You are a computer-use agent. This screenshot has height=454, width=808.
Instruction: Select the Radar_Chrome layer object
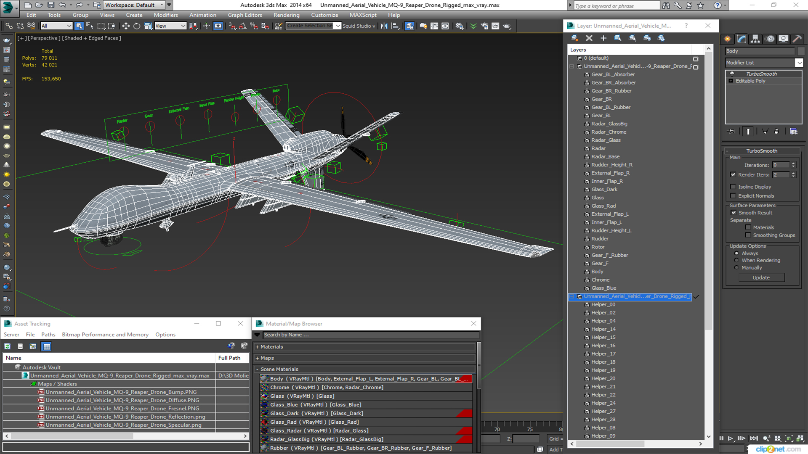(609, 132)
